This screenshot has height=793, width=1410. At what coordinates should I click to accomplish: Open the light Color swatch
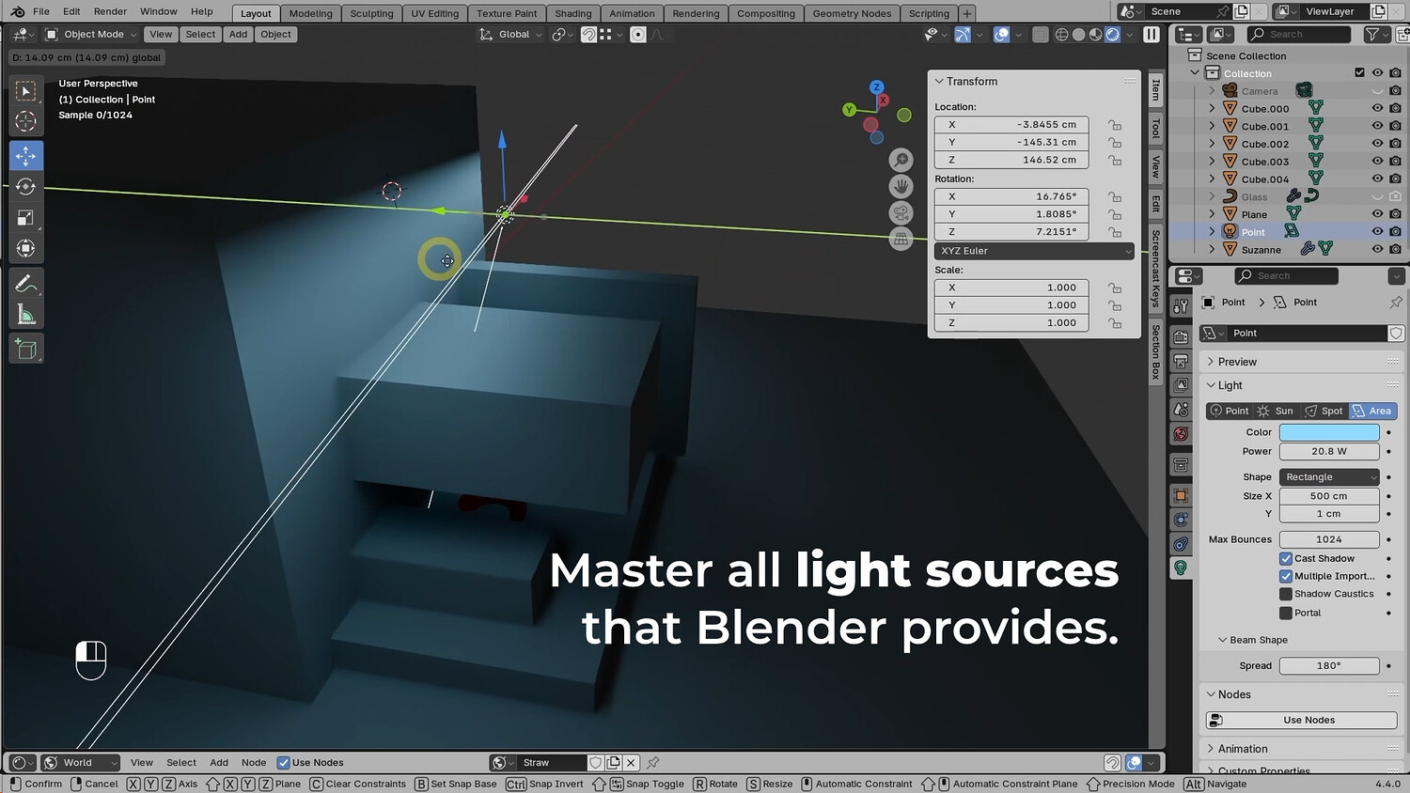[x=1329, y=433]
